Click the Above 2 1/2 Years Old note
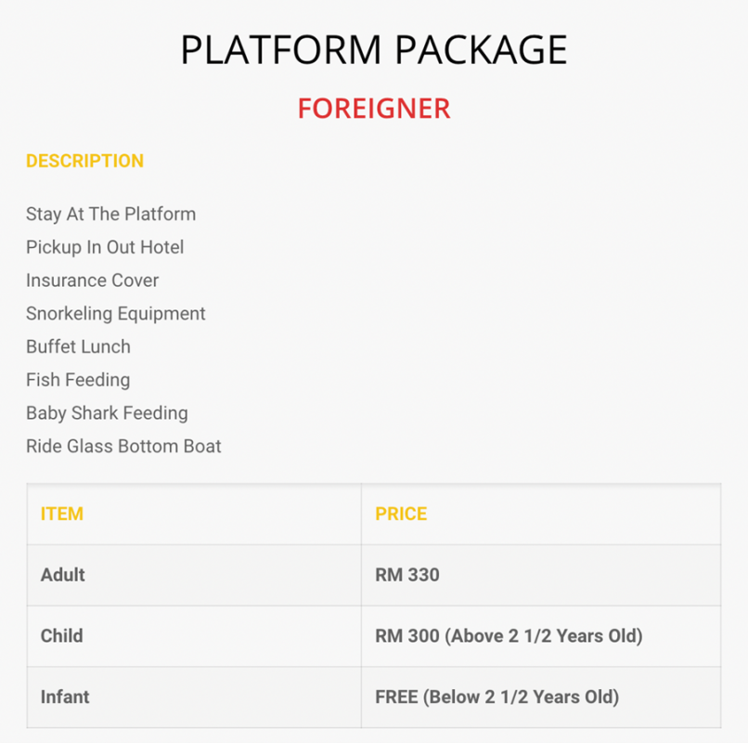 click(x=543, y=636)
